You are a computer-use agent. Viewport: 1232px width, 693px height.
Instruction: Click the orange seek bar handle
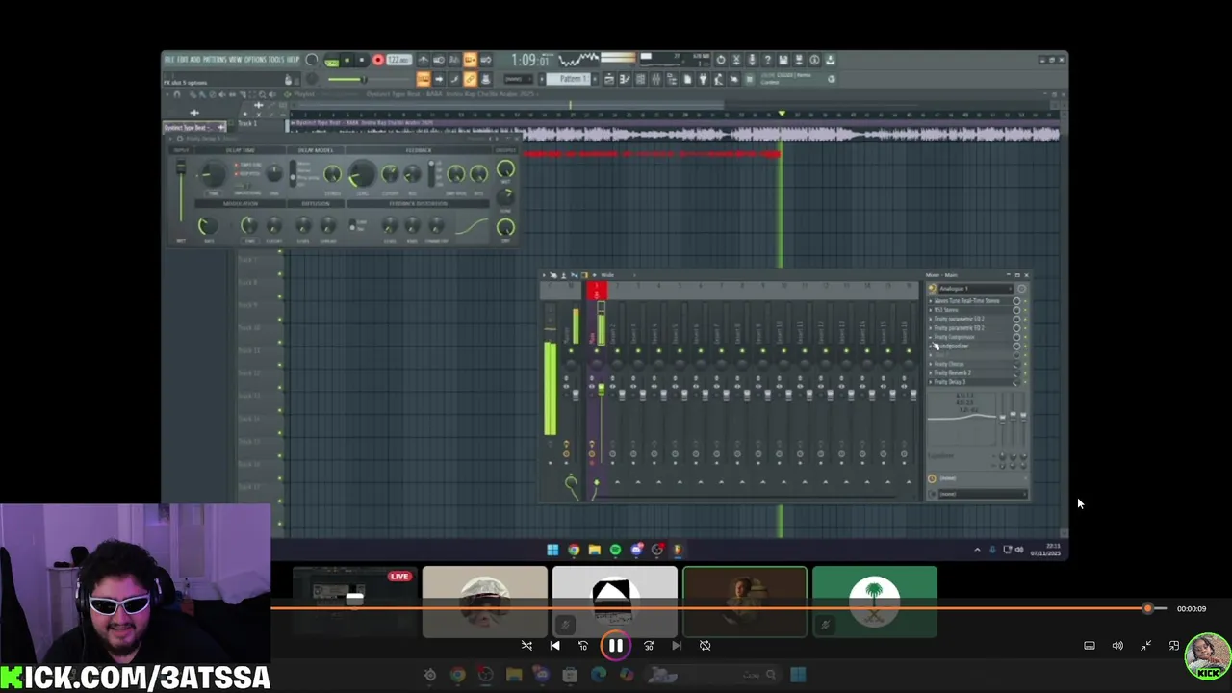(x=1147, y=608)
